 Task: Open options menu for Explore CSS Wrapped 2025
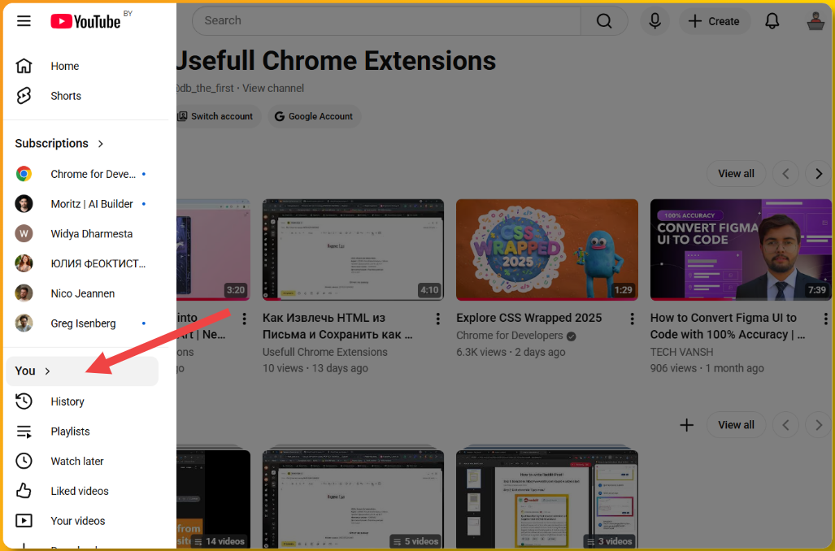pyautogui.click(x=632, y=318)
